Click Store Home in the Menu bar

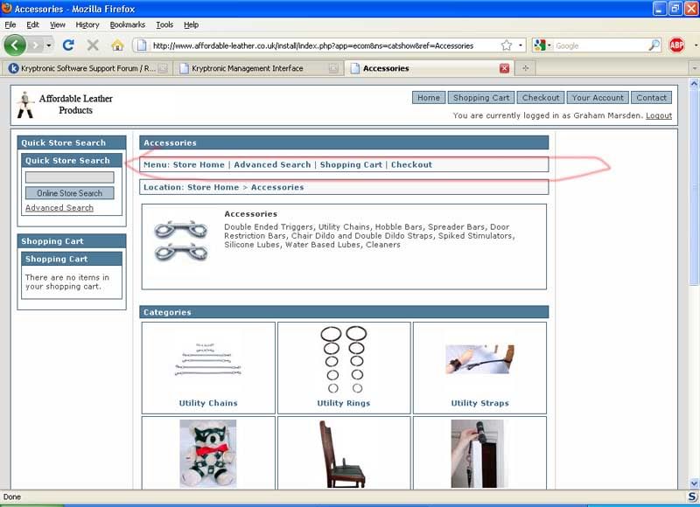(x=199, y=164)
